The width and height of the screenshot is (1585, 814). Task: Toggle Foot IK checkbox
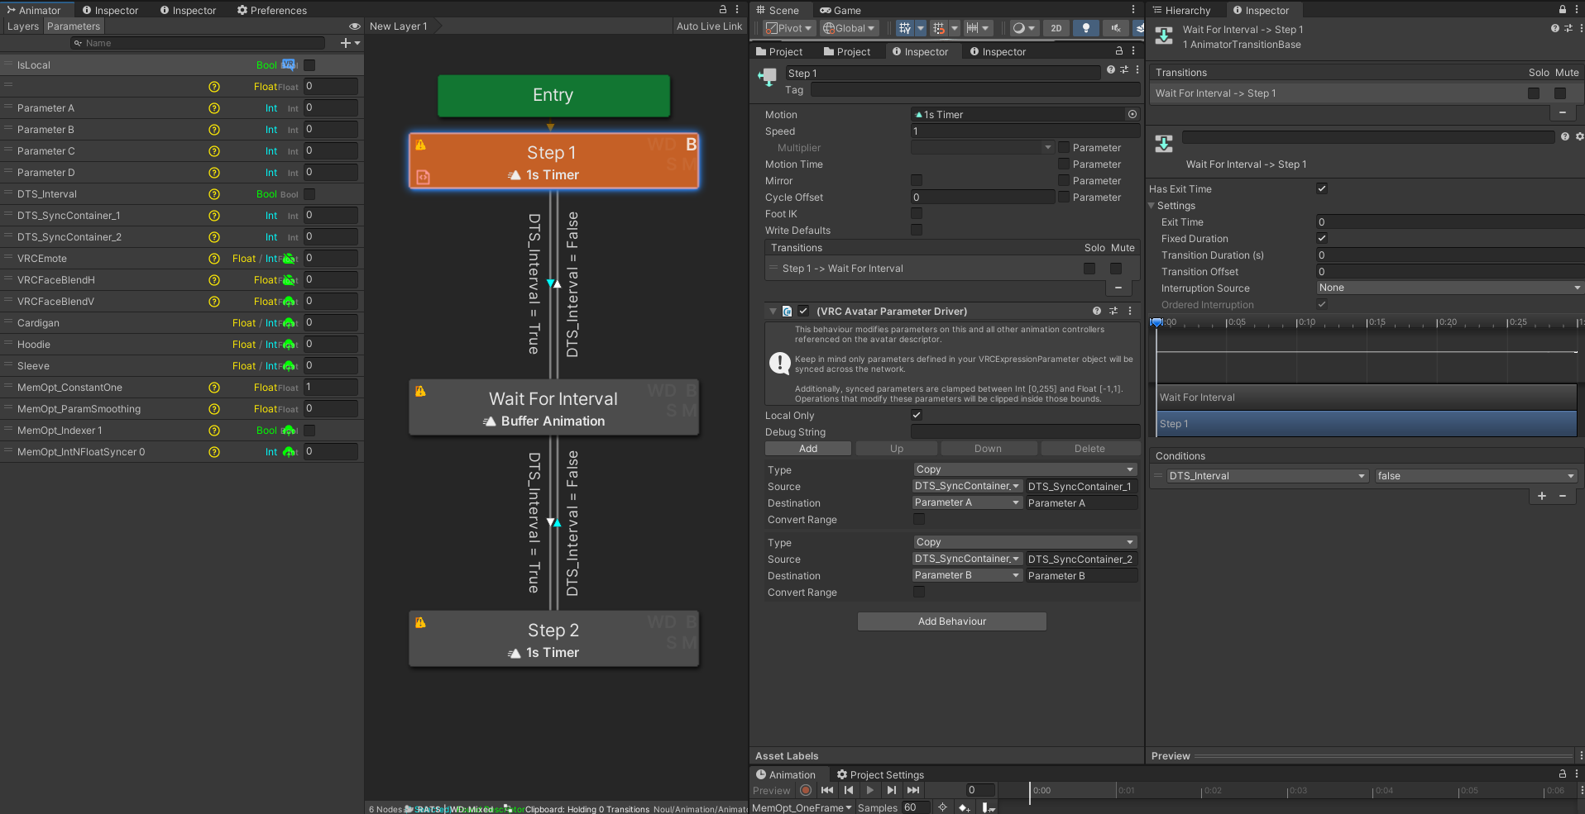point(917,213)
